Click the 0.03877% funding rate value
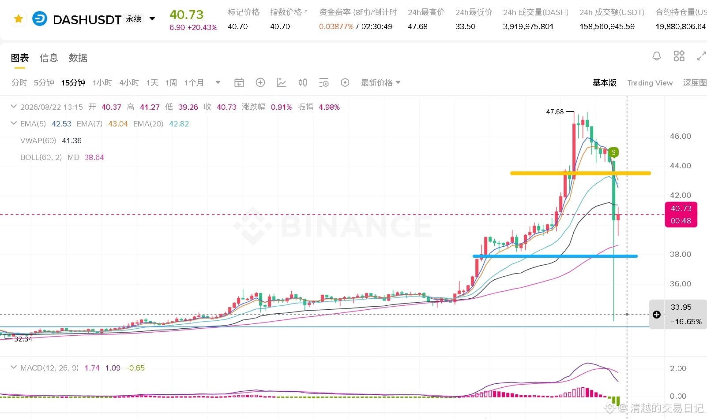 [336, 26]
